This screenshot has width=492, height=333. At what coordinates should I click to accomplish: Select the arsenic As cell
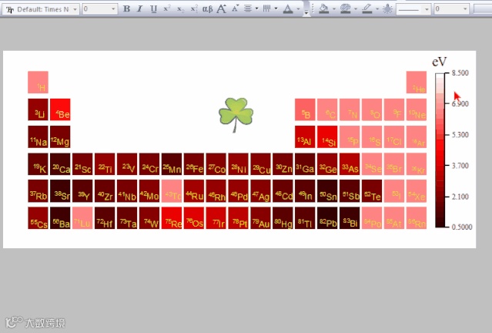pos(350,164)
